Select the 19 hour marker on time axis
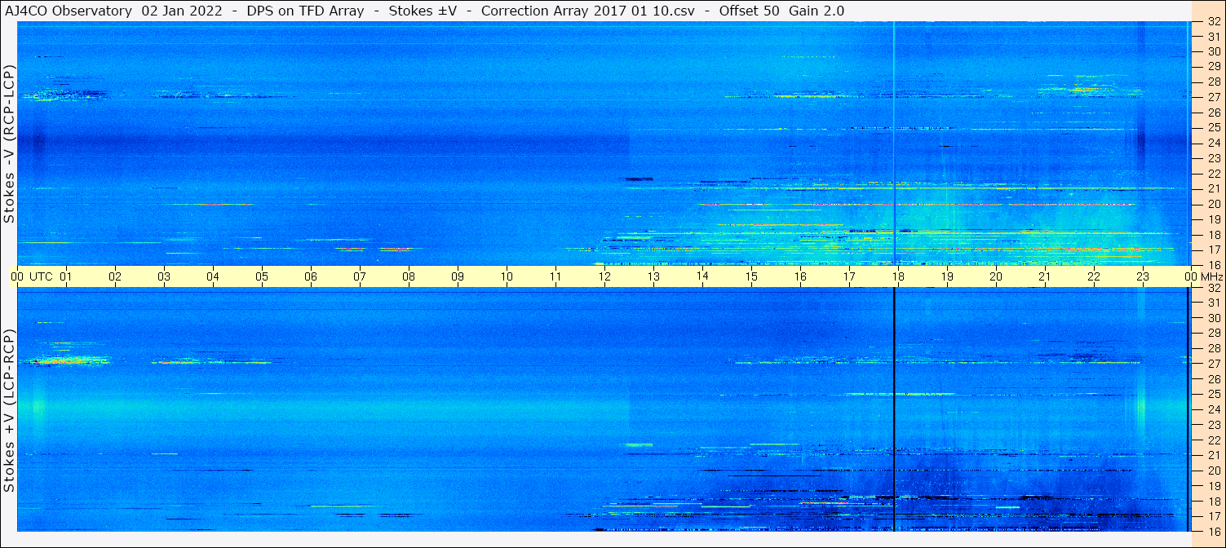 pyautogui.click(x=947, y=276)
